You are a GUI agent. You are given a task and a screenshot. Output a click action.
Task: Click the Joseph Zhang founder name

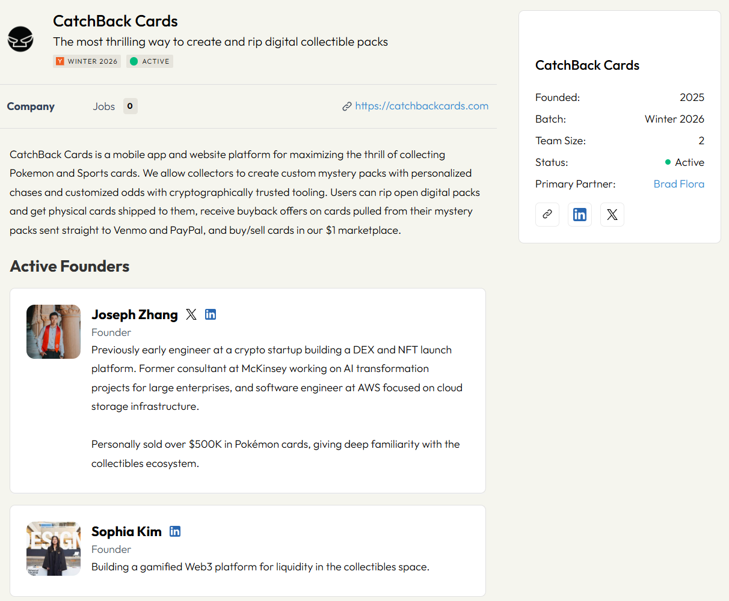135,315
